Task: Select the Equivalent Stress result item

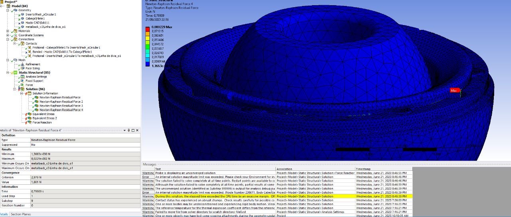Action: tap(44, 114)
